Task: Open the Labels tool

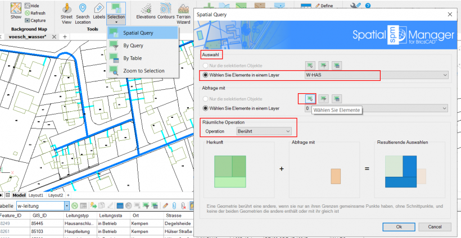Action: pos(99,13)
